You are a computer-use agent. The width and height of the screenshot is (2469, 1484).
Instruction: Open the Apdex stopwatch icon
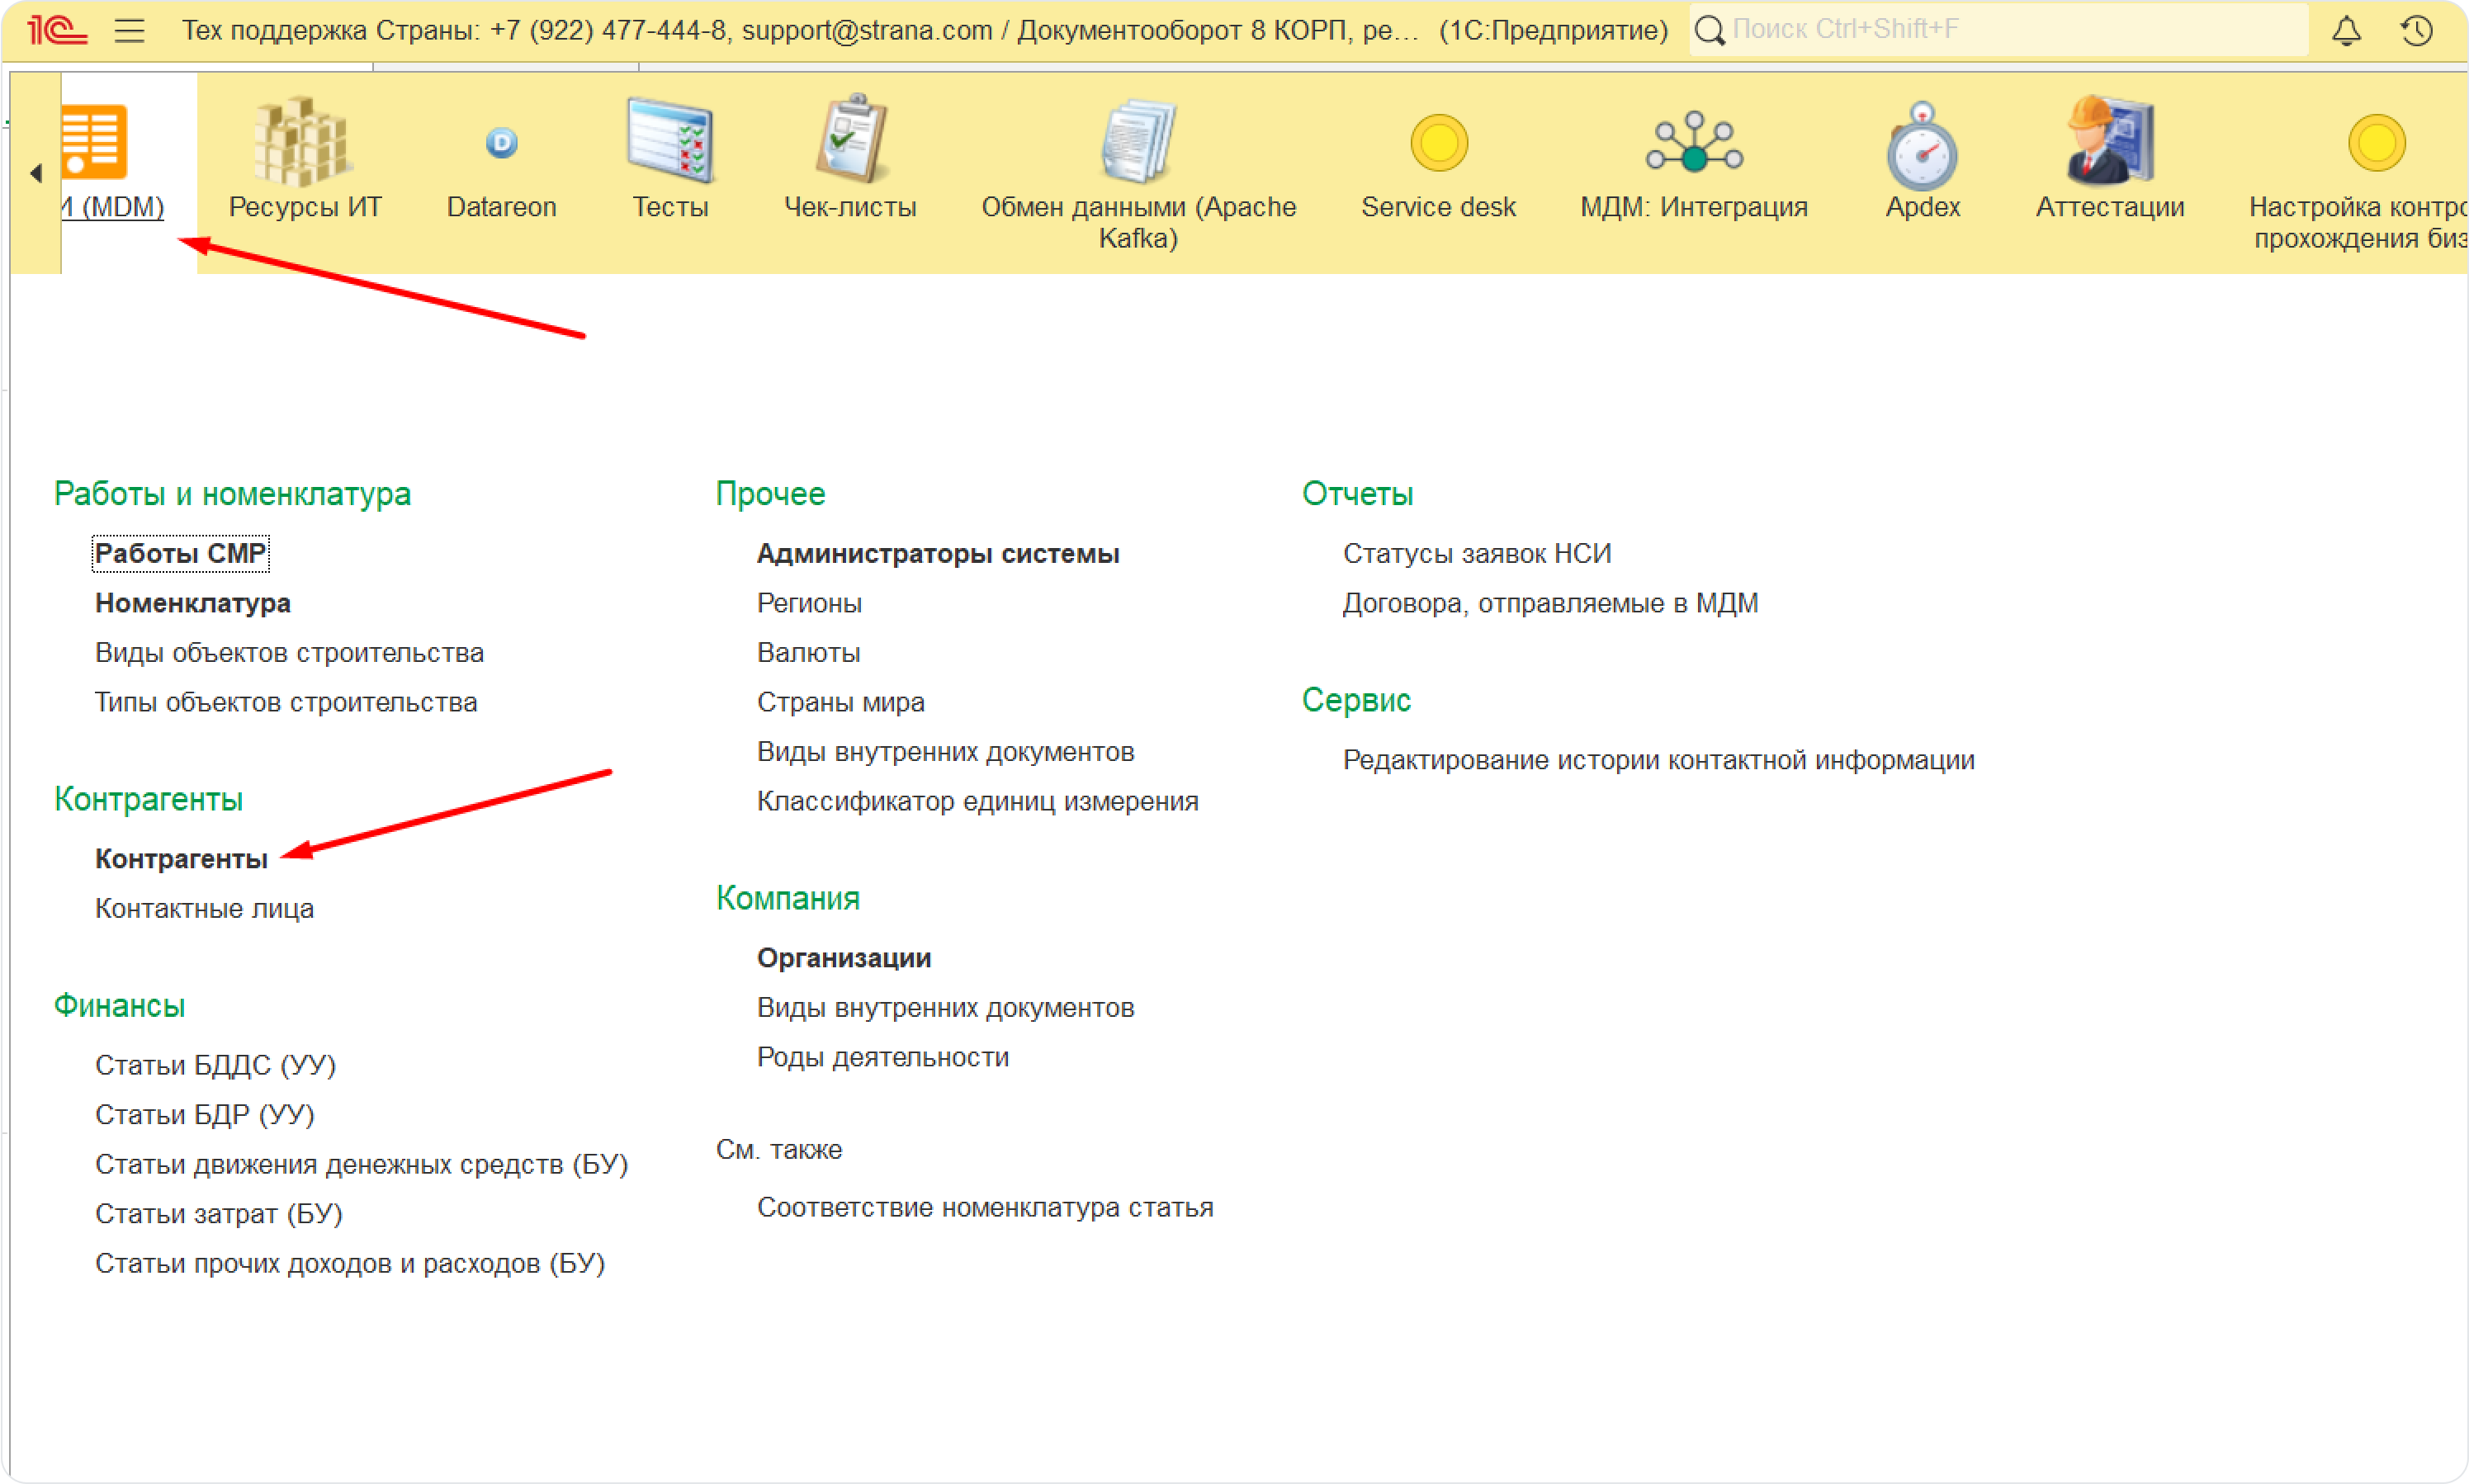pos(1921,146)
